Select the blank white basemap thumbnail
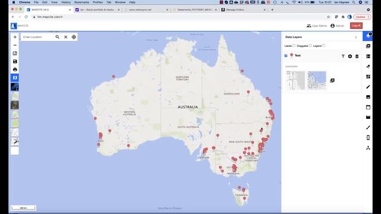Viewport: 381px width, 214px height. [x=15, y=151]
